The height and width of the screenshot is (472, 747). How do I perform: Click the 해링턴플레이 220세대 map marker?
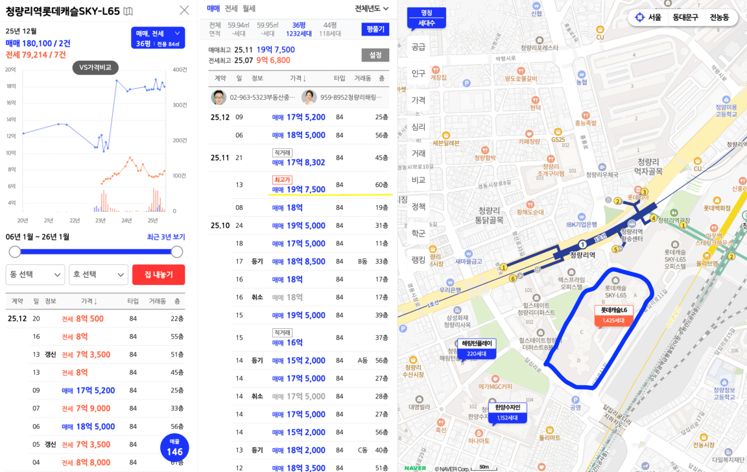tap(477, 348)
